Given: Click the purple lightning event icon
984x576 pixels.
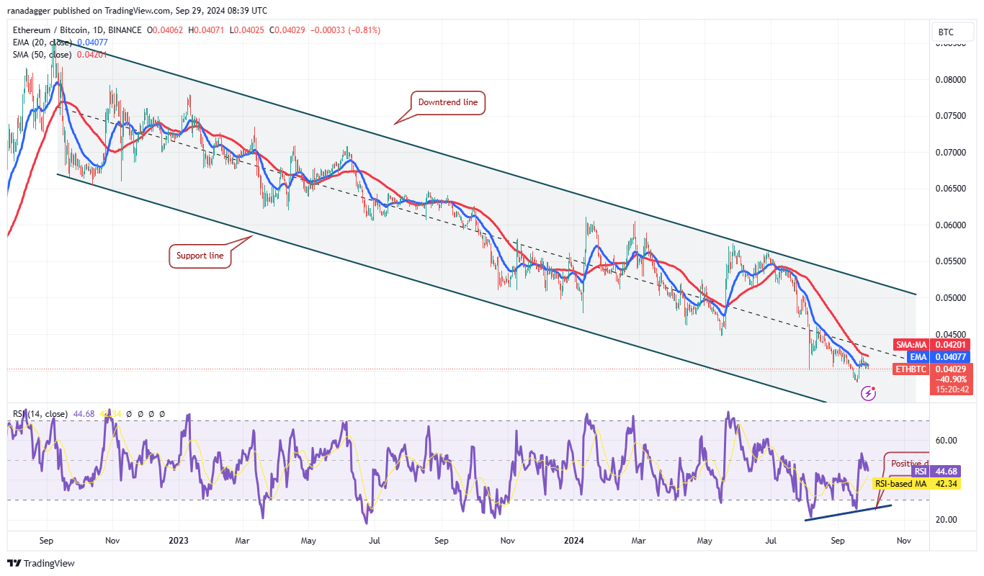Looking at the screenshot, I should pyautogui.click(x=869, y=393).
